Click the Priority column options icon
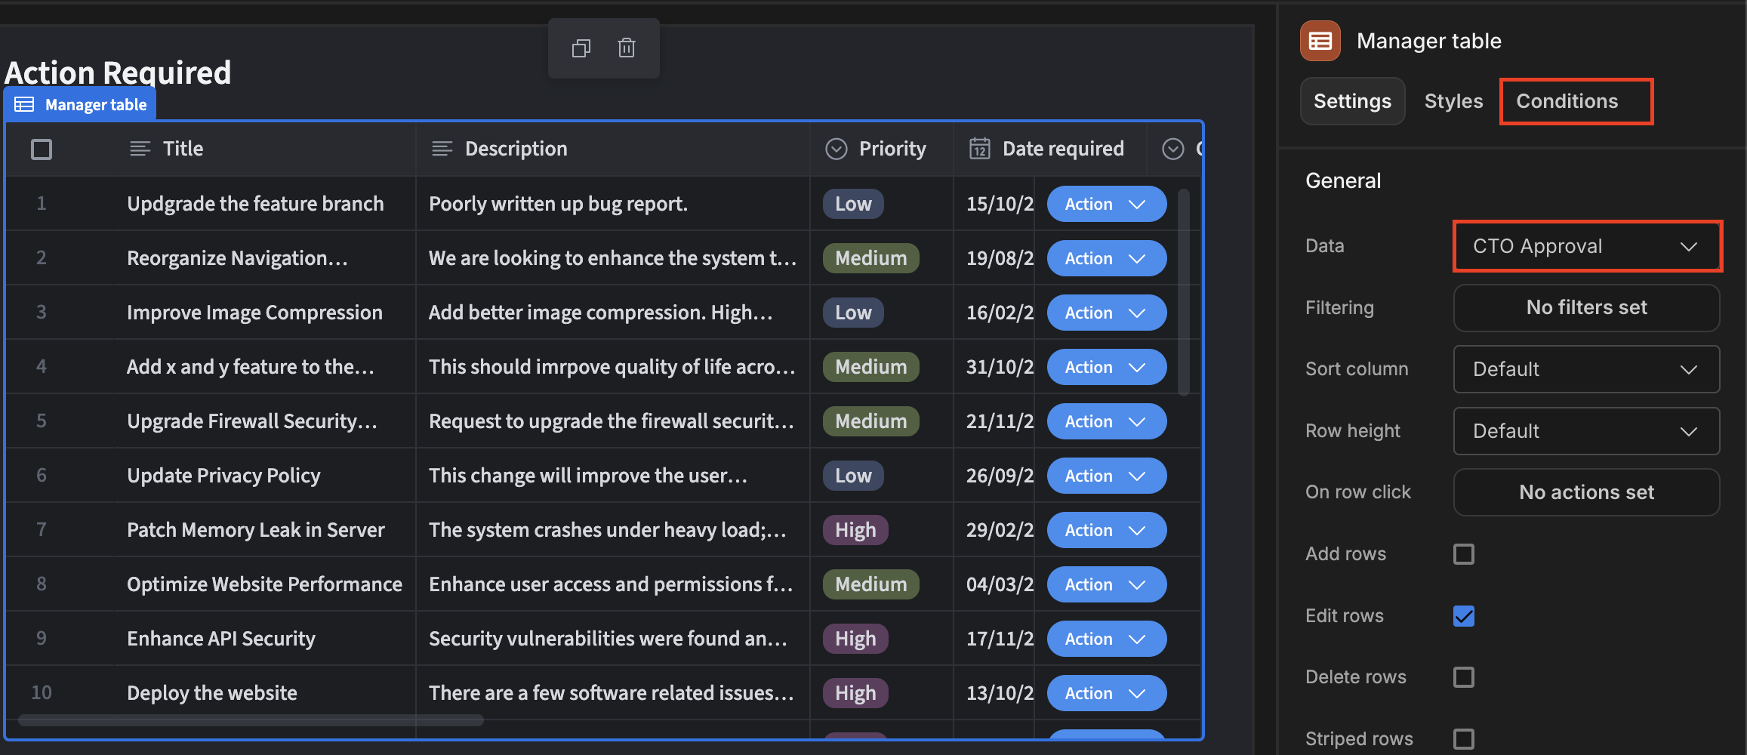The height and width of the screenshot is (755, 1747). coord(837,149)
